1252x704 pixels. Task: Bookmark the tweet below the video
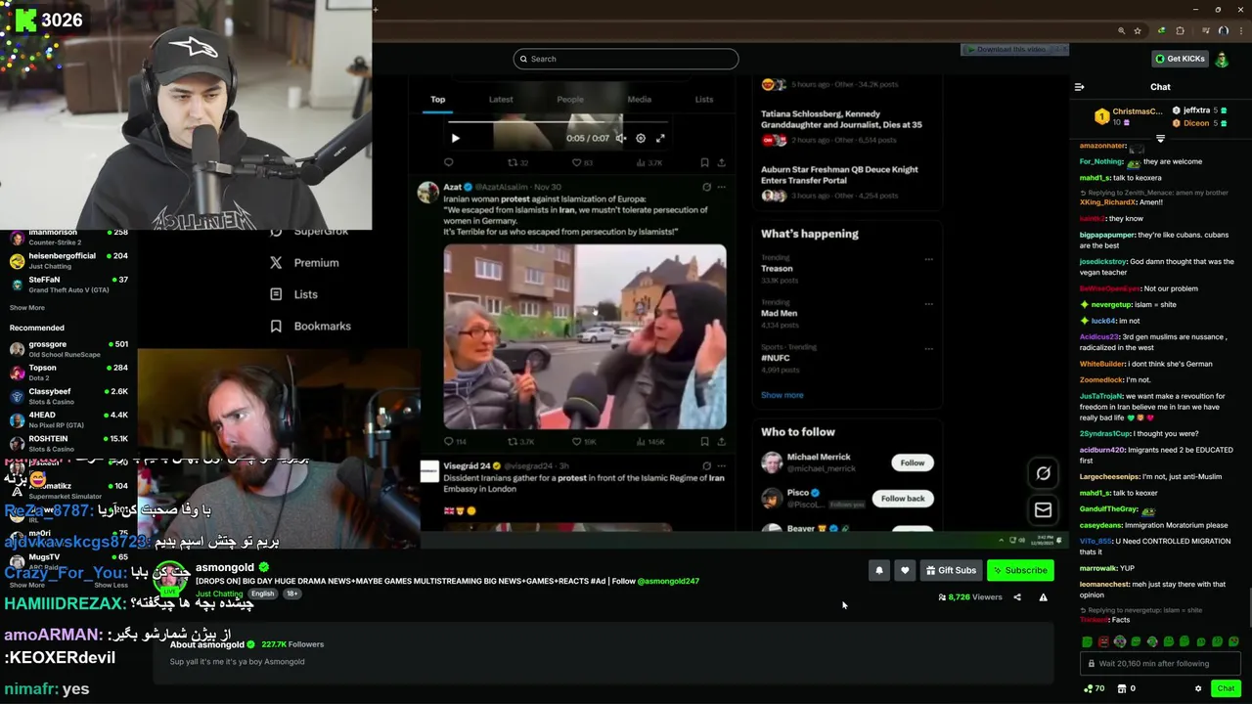pyautogui.click(x=704, y=162)
